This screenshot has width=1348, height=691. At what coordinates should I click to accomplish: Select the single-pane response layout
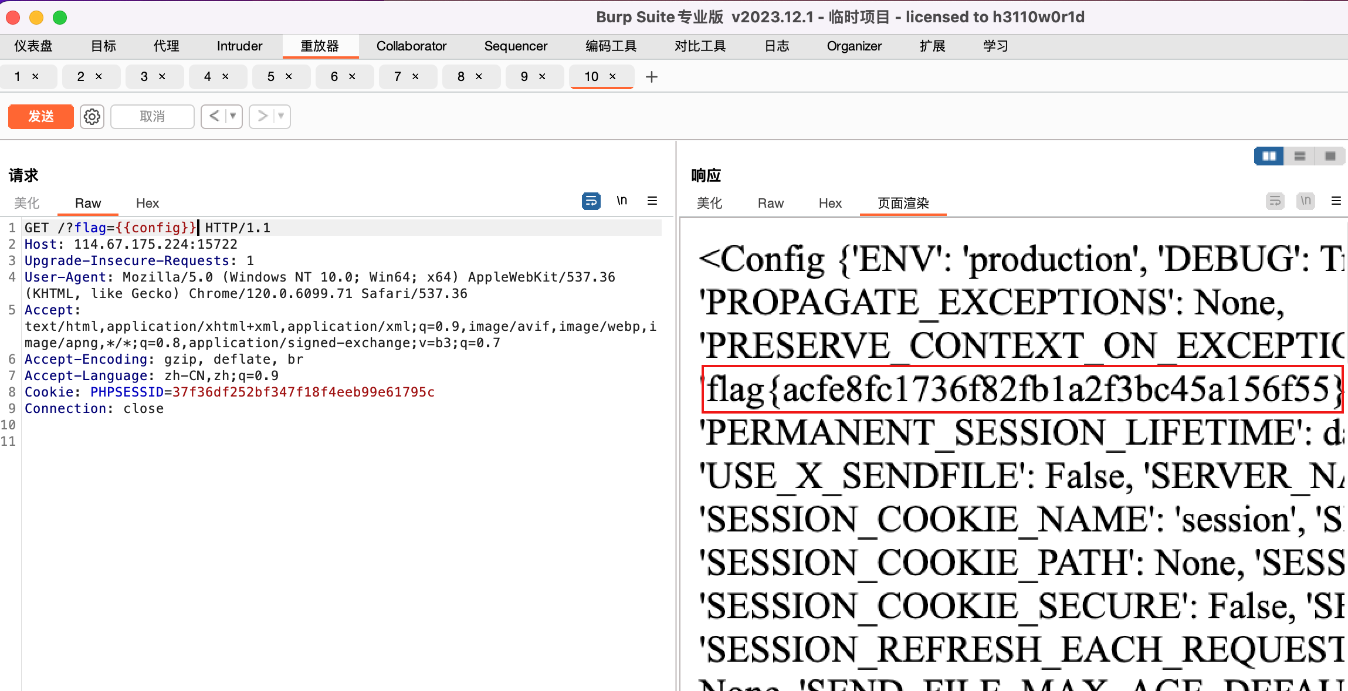coord(1330,155)
